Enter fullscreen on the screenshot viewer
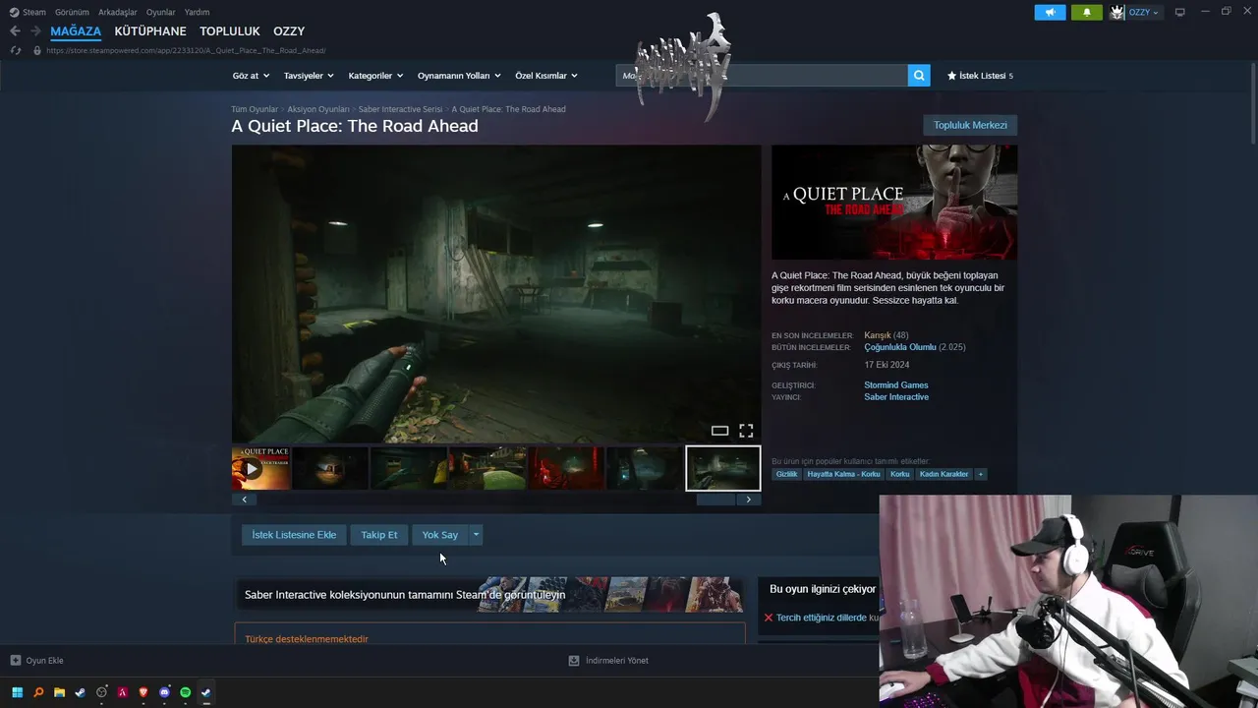This screenshot has height=708, width=1258. (x=746, y=431)
